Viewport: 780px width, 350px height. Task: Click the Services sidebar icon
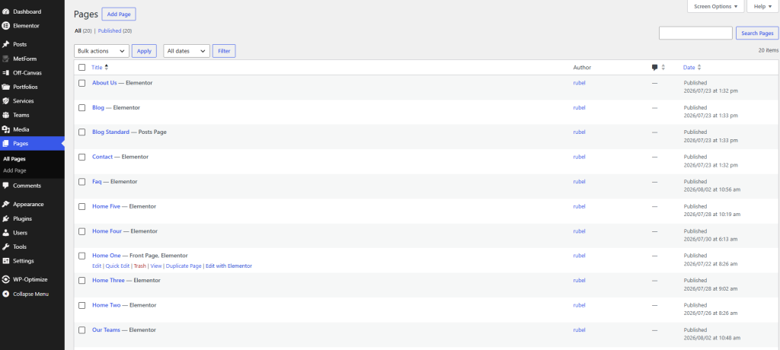tap(6, 101)
